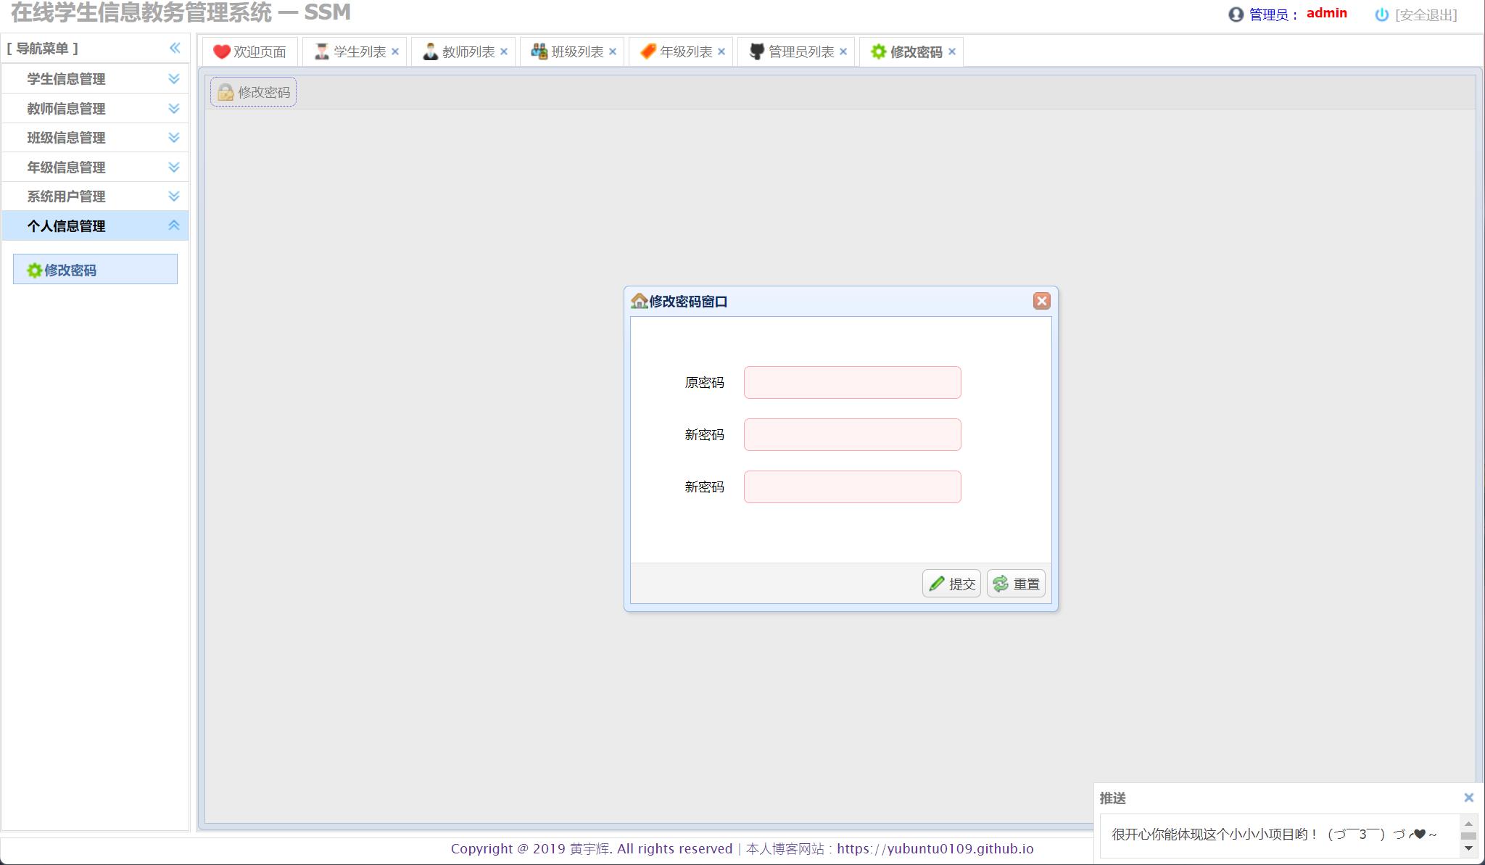The height and width of the screenshot is (865, 1485).
Task: Close the 推送 notification panel
Action: click(1468, 798)
